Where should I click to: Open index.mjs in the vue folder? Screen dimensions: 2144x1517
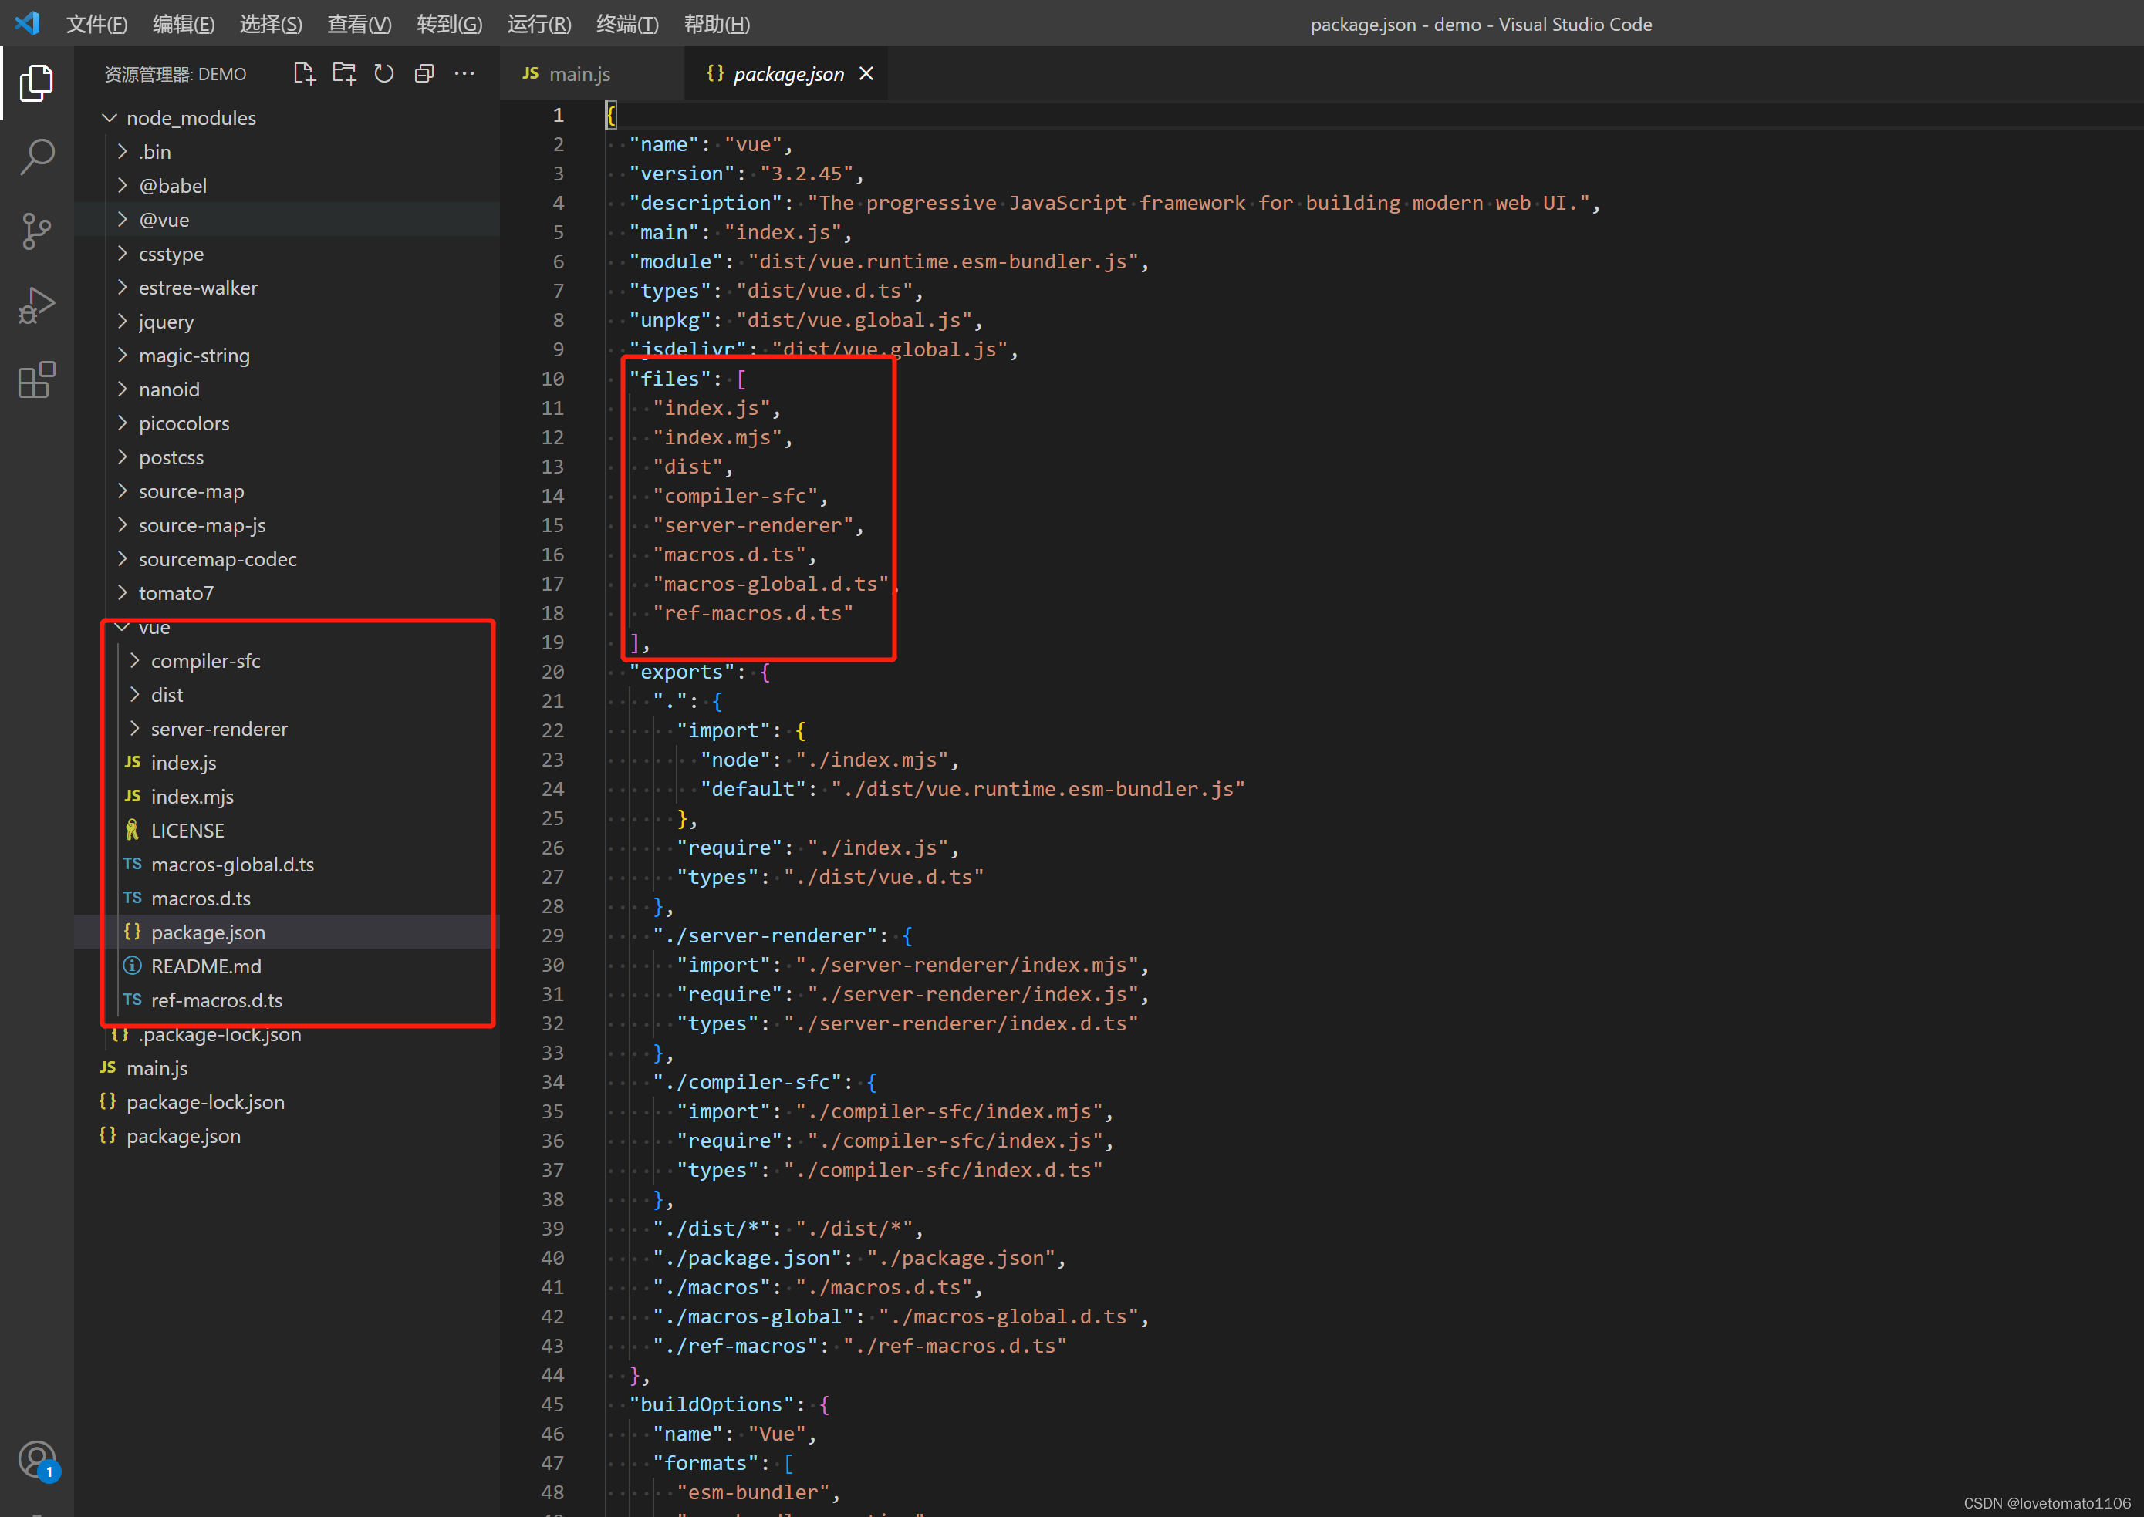click(287, 797)
